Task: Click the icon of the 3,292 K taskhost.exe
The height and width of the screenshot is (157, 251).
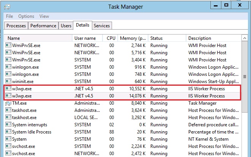Action: click(x=8, y=118)
